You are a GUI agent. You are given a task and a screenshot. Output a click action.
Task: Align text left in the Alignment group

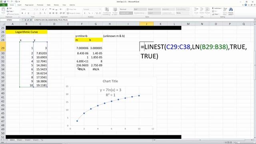(50, 13)
